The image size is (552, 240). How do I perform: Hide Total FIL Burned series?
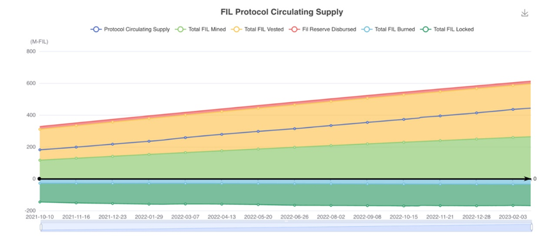click(x=388, y=29)
